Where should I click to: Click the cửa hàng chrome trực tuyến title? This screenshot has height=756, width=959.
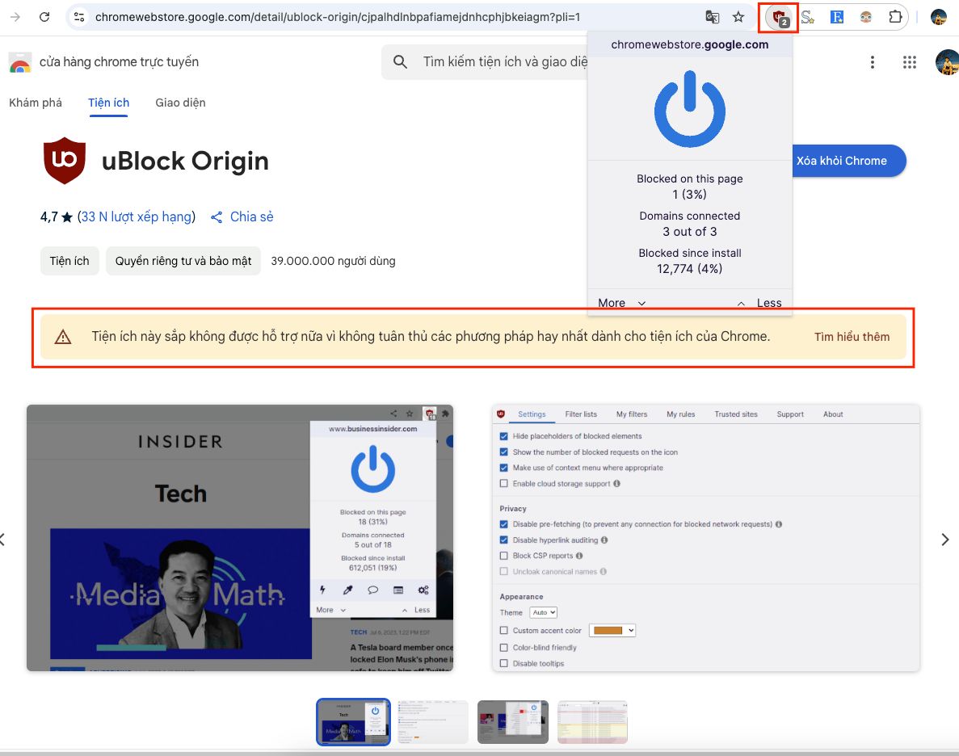pos(120,61)
